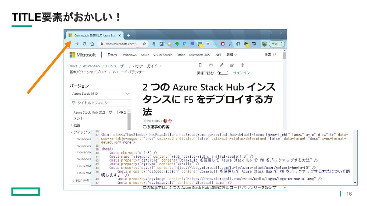Click the source view scroll-down arrow
Image resolution: width=367 pixels, height=206 pixels.
(x=355, y=183)
